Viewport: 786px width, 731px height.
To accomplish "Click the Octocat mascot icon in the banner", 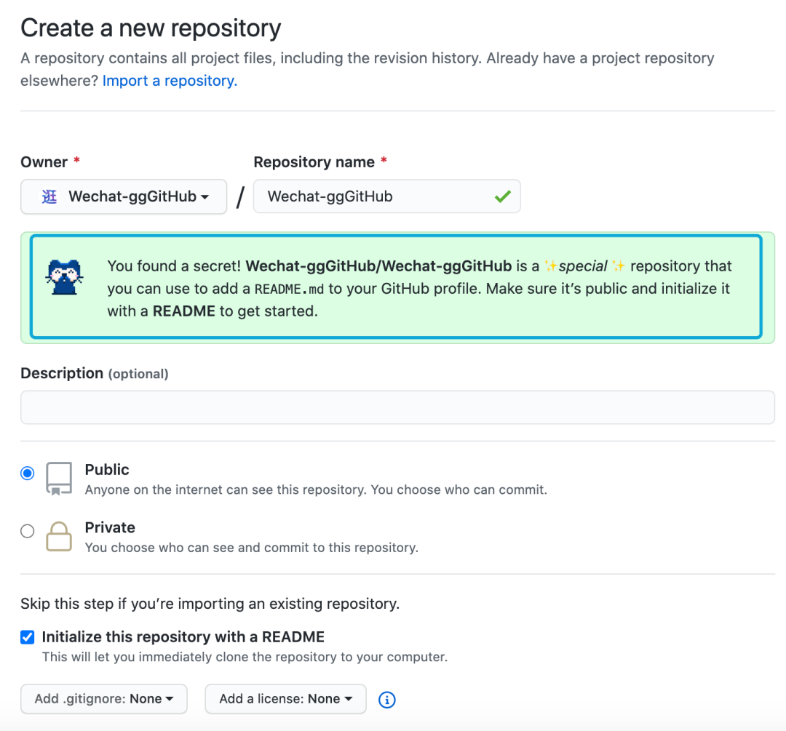I will tap(64, 277).
